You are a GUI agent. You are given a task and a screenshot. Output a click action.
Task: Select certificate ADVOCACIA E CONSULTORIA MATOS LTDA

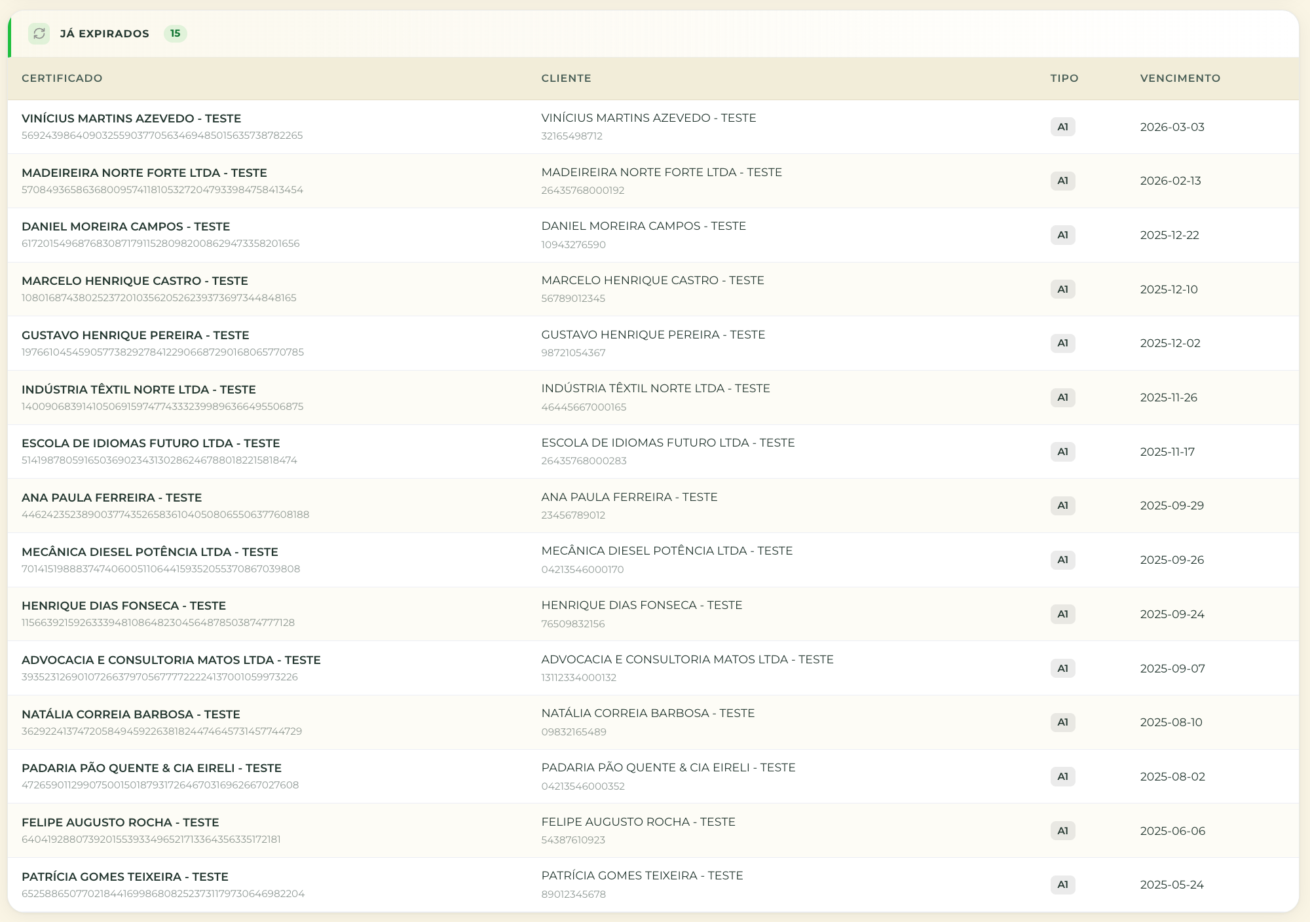click(x=171, y=660)
